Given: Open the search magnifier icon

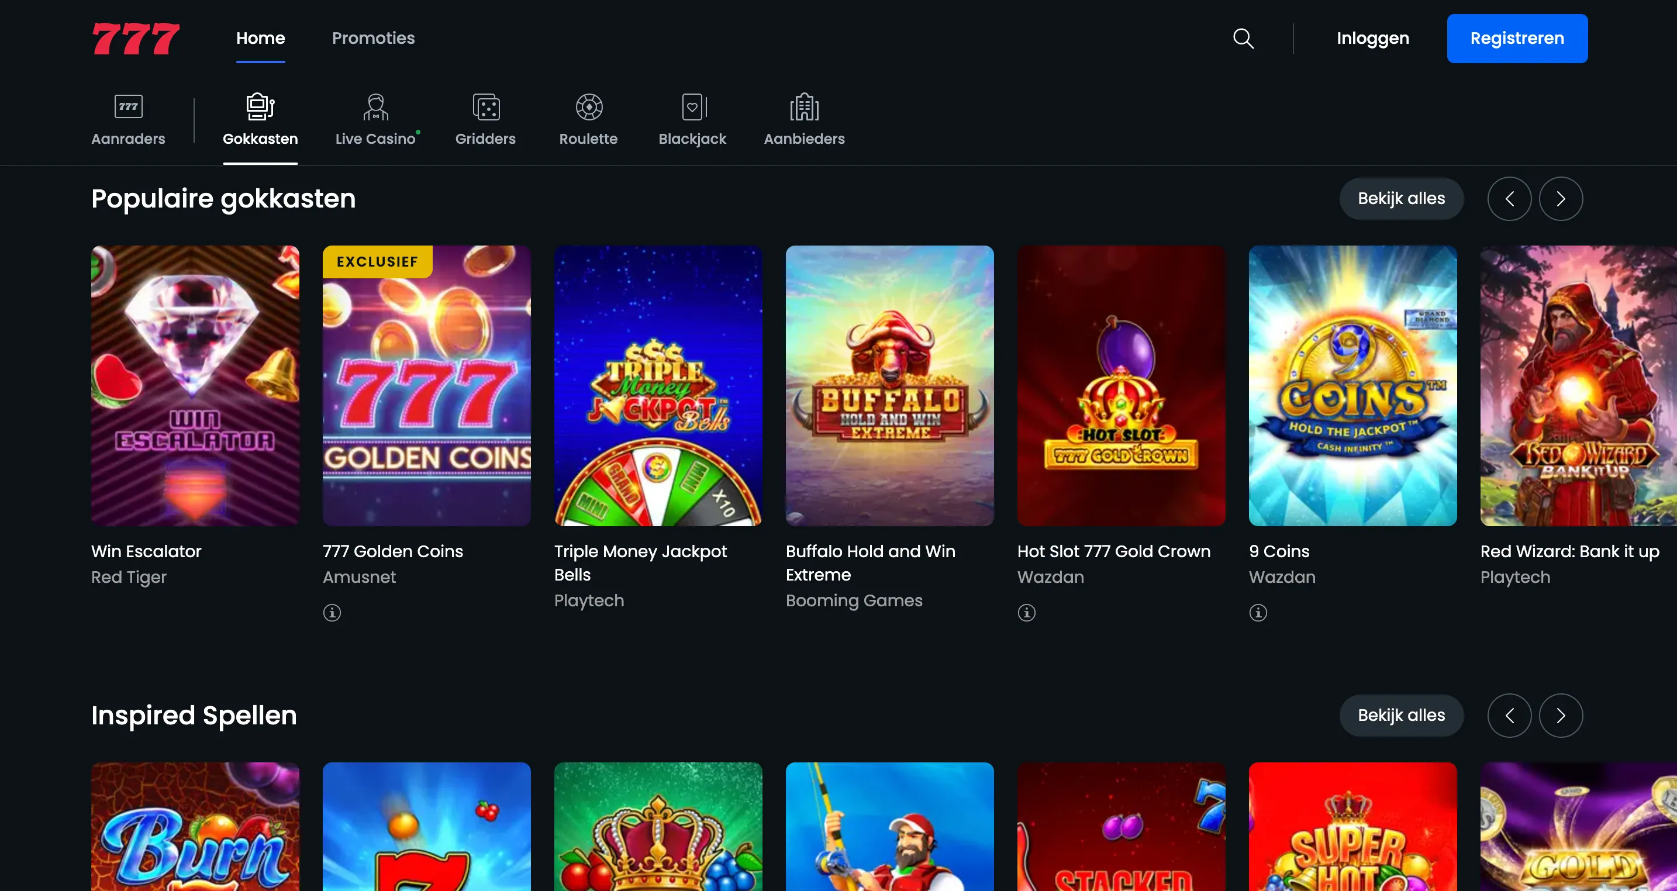Looking at the screenshot, I should click(x=1243, y=39).
